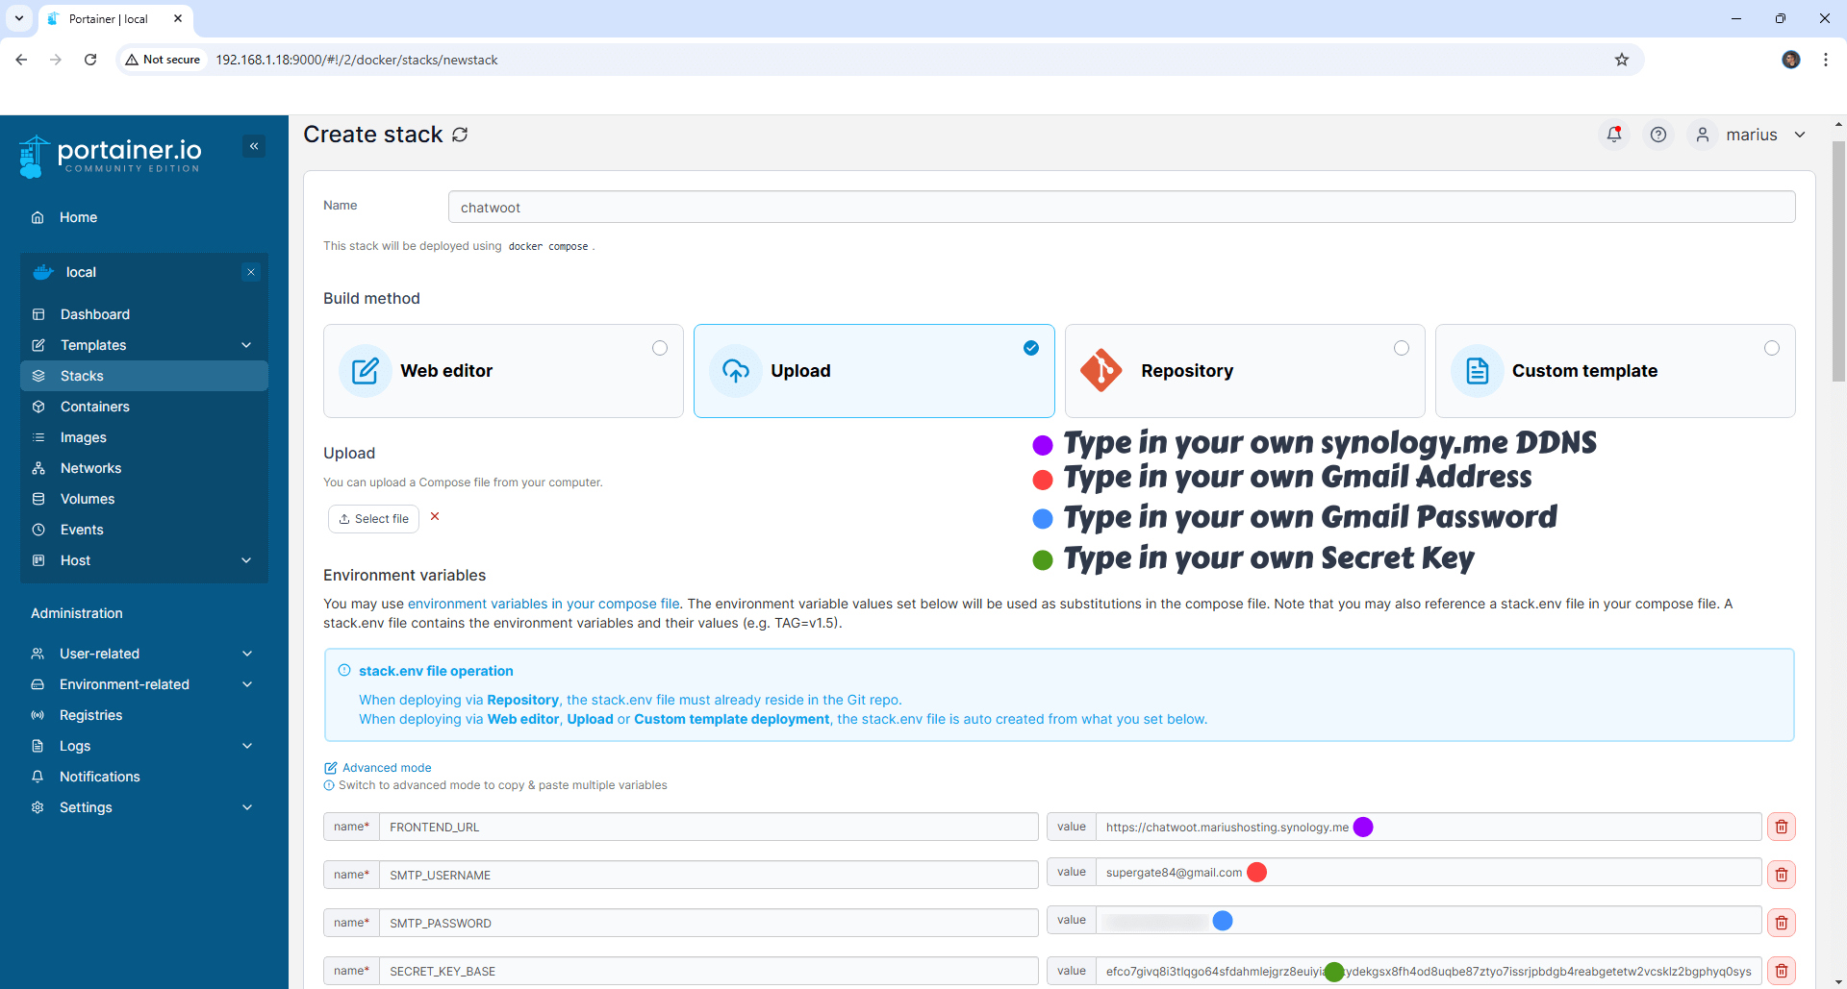1847x989 pixels.
Task: Click the SMTP_PASSWORD value field
Action: click(x=1429, y=920)
